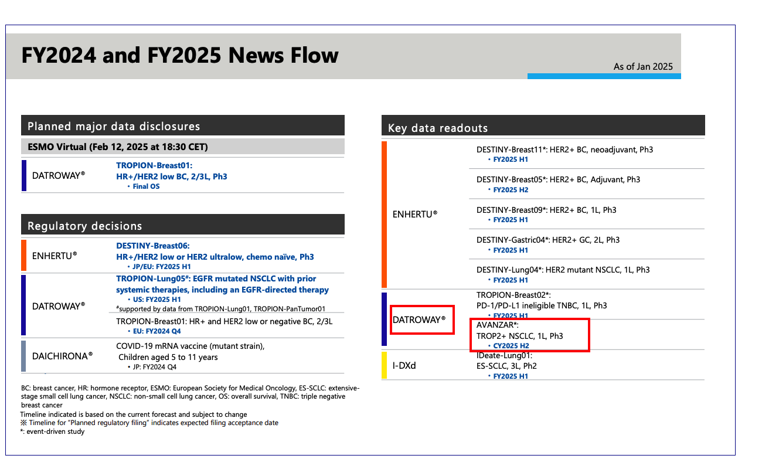762x469 pixels.
Task: Click the DAICHIRONA gray color bar
Action: click(24, 357)
